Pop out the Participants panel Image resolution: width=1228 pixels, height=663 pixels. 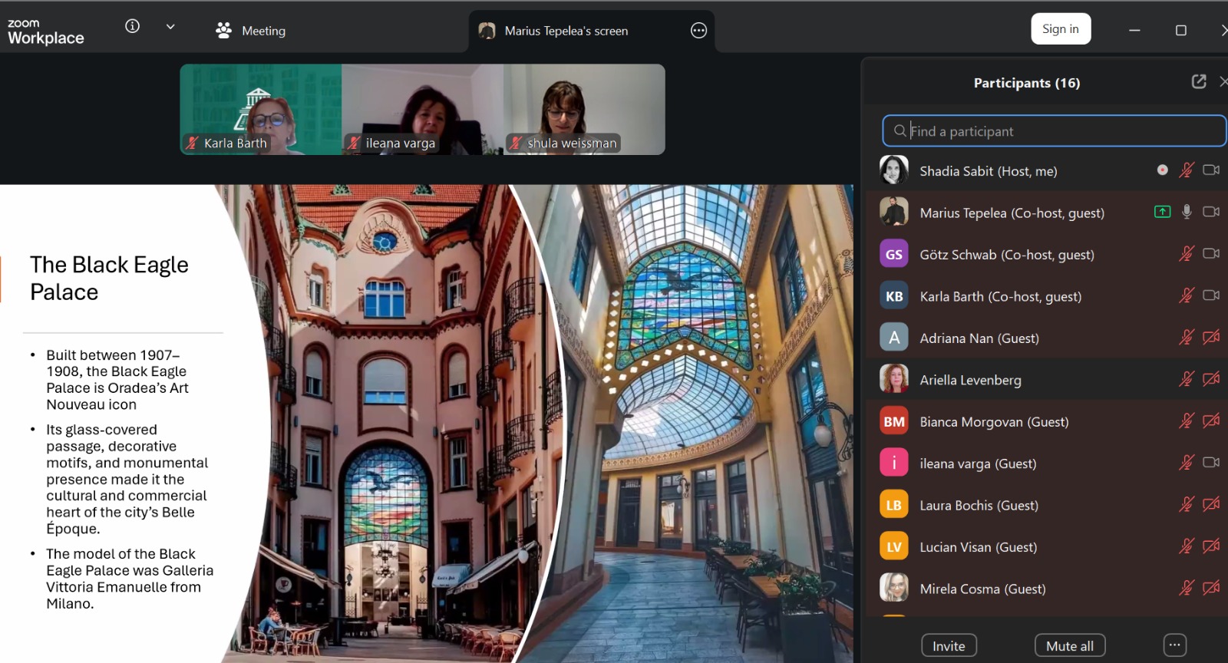pyautogui.click(x=1198, y=82)
